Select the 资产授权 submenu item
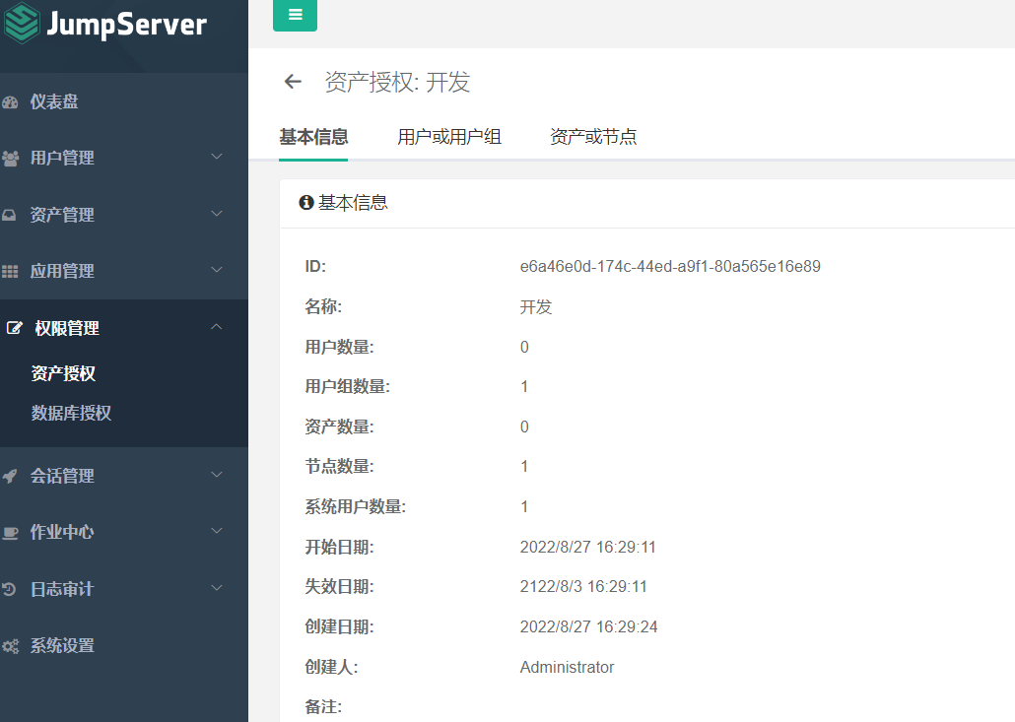Image resolution: width=1015 pixels, height=722 pixels. click(x=63, y=373)
